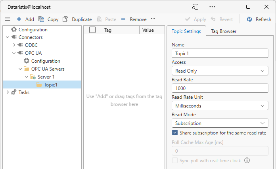Click the Duplicate icon
Screen dimensions: 276x169
pyautogui.click(x=65, y=19)
